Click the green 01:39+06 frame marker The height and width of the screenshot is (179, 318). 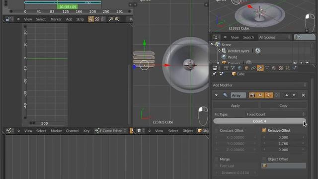pyautogui.click(x=68, y=7)
